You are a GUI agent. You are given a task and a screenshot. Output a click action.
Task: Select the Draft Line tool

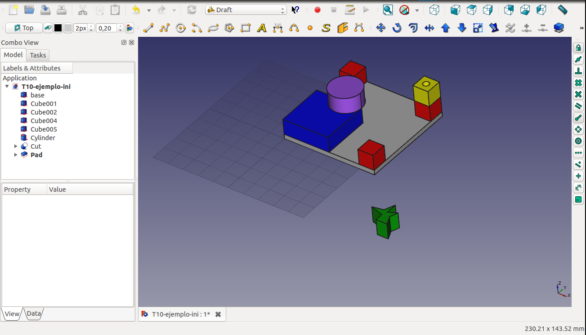[x=148, y=28]
